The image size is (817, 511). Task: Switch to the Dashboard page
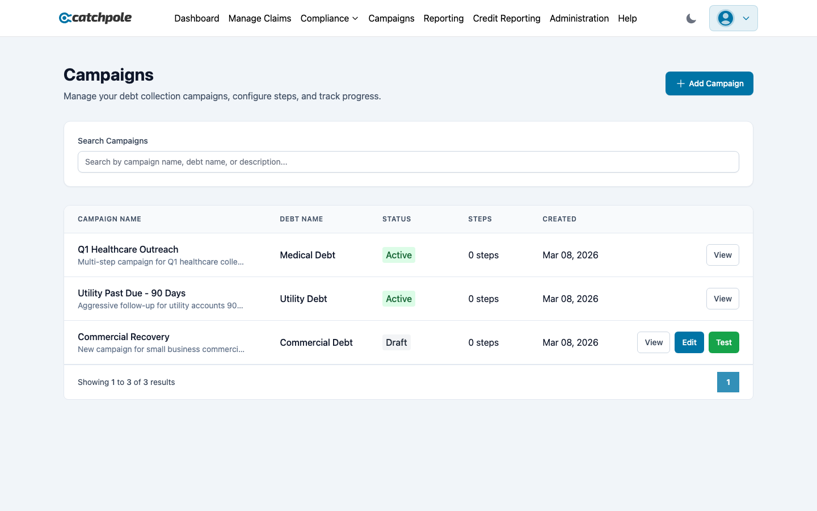[x=197, y=18]
